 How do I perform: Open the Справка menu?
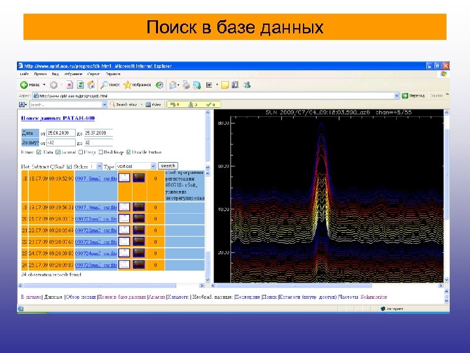tap(113, 74)
